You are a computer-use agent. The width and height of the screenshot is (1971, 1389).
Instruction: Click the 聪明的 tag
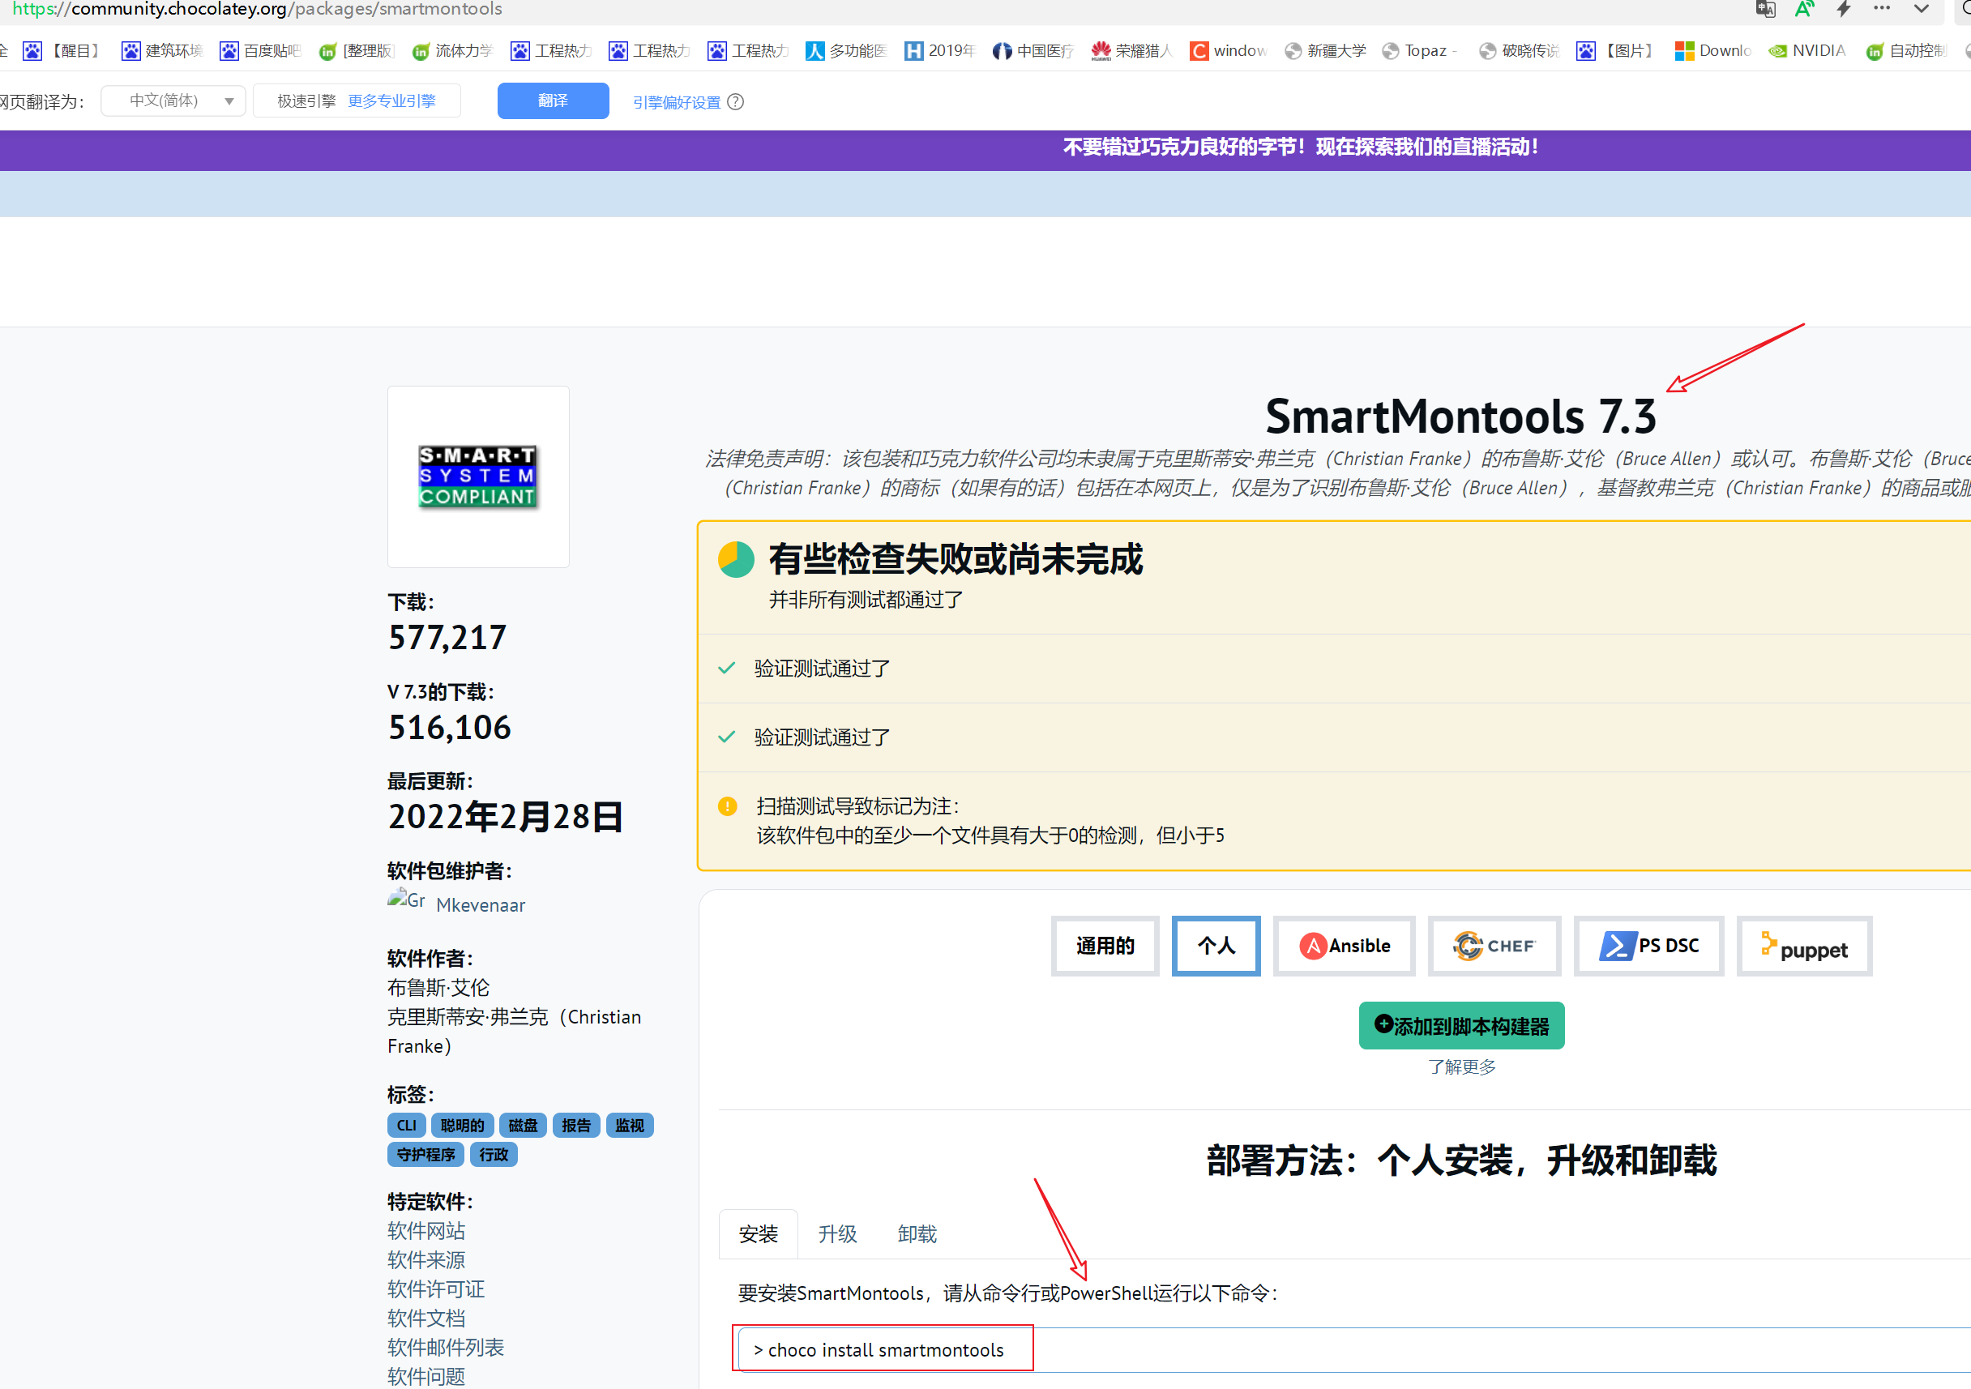click(462, 1125)
